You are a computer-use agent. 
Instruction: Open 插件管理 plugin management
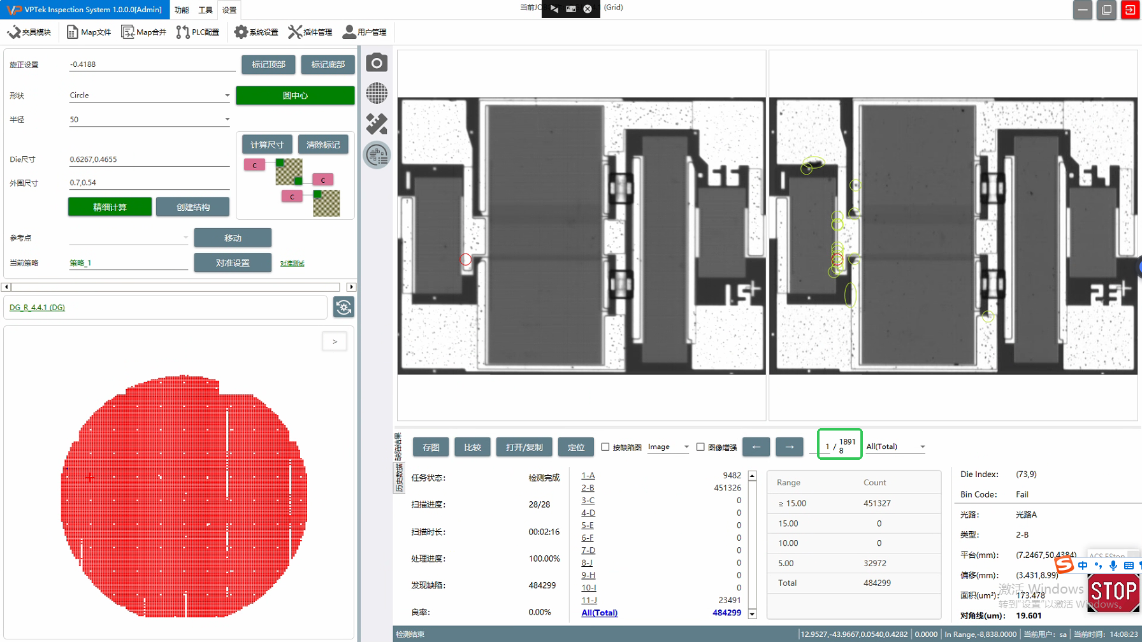[x=310, y=32]
